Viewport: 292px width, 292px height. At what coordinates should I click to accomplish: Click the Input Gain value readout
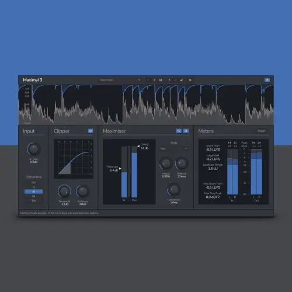pos(34,162)
